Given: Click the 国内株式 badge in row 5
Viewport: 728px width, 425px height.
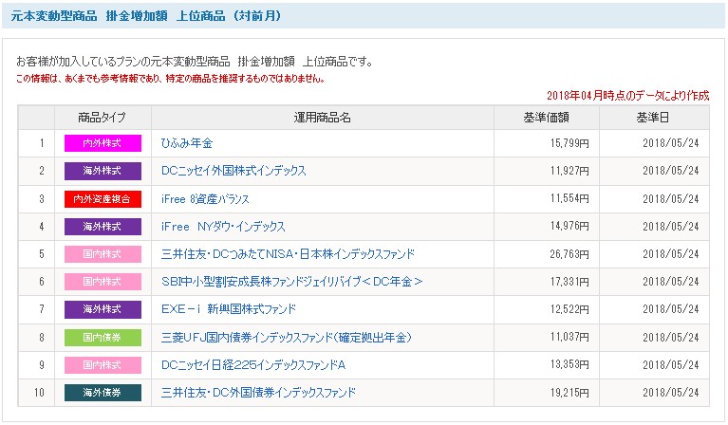Looking at the screenshot, I should point(103,254).
